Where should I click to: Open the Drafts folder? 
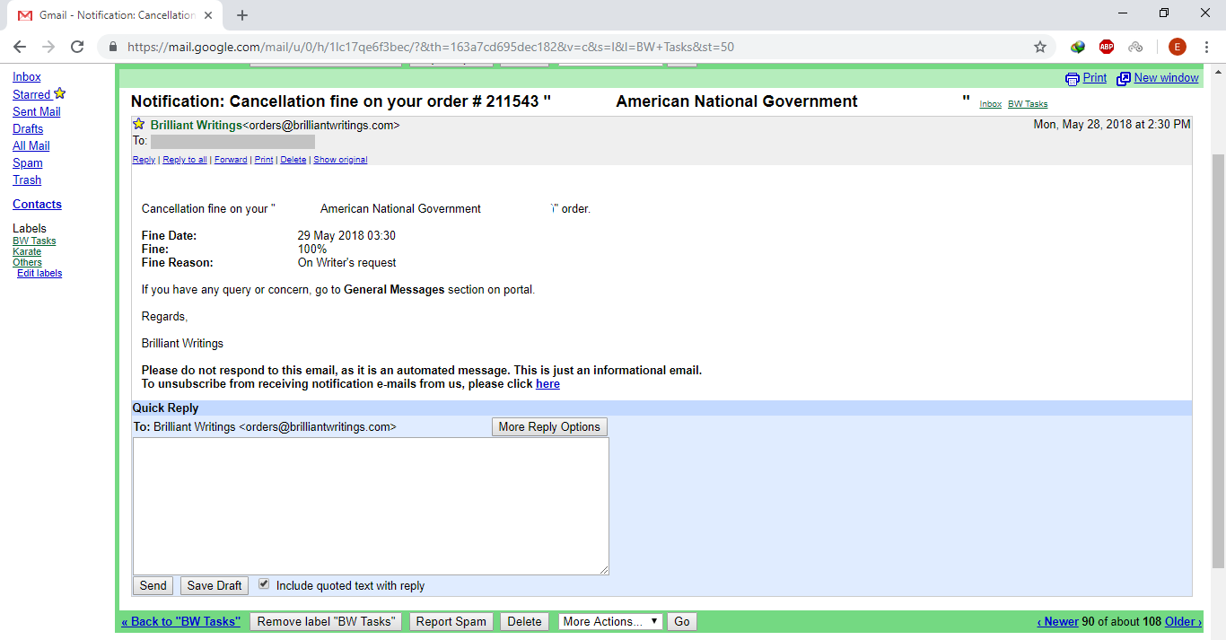[28, 128]
